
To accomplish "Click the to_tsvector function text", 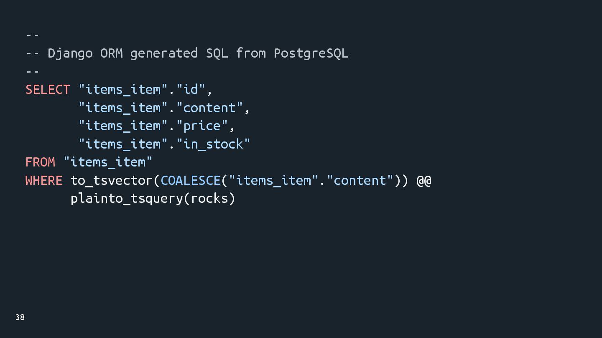I will (112, 180).
